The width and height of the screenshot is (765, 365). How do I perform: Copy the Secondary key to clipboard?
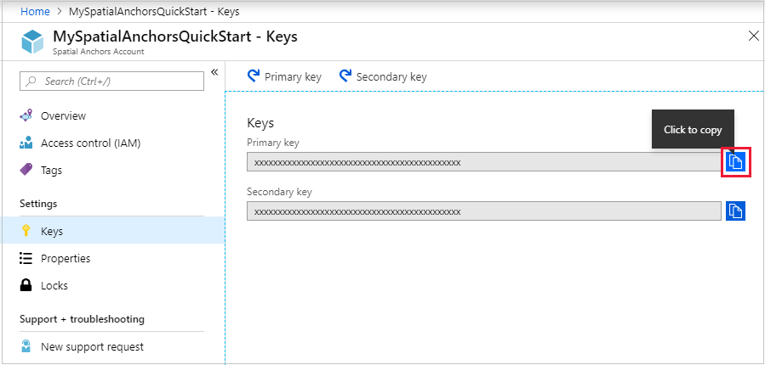tap(736, 211)
